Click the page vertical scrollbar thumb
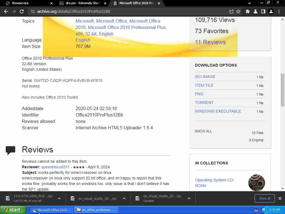 tap(282, 90)
